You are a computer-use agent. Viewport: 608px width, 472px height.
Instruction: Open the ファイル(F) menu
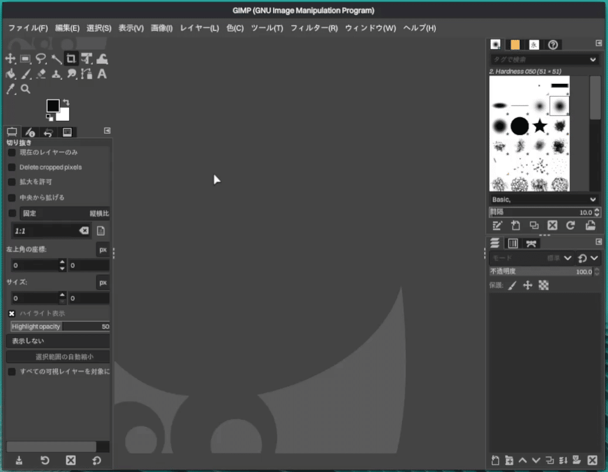(x=28, y=28)
